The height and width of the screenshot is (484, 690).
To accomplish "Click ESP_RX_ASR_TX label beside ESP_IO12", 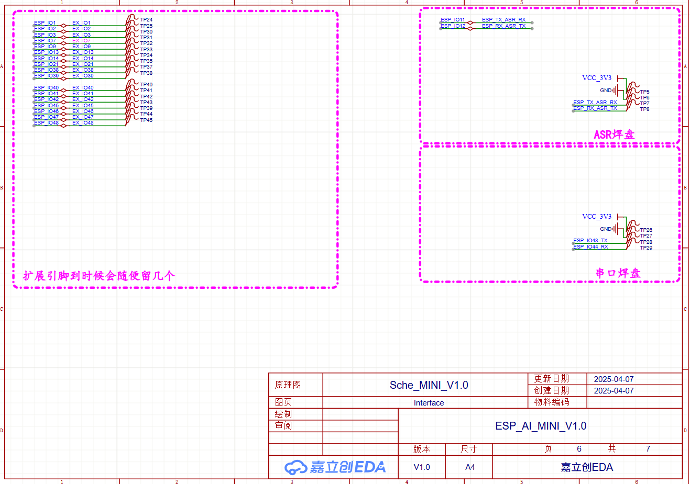I will click(503, 26).
